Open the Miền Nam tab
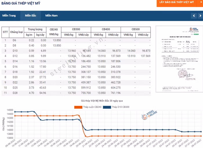 [51, 16]
